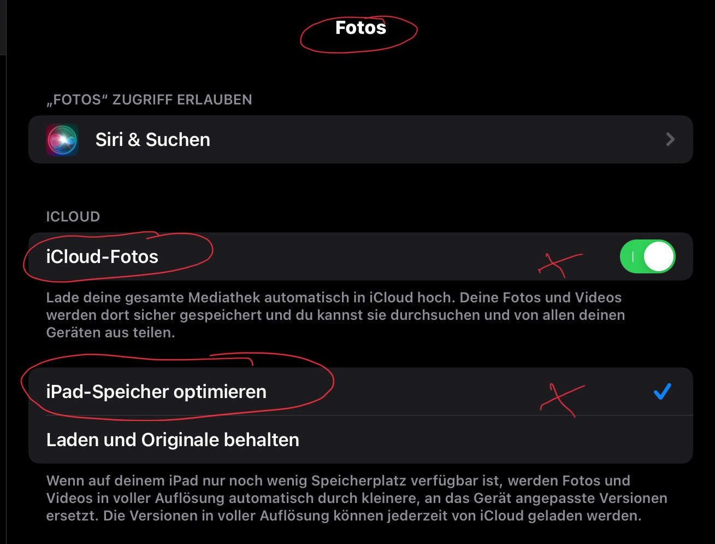Choose Laden und Originale behalten
This screenshot has width=715, height=544.
pyautogui.click(x=173, y=440)
